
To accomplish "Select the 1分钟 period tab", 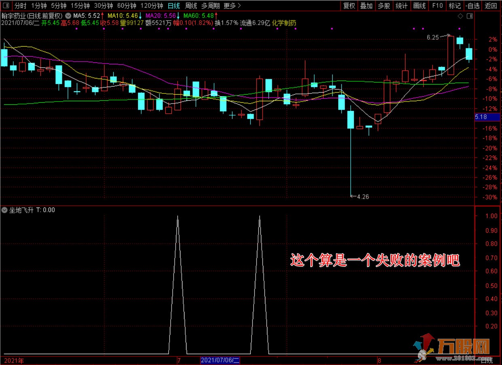I will [38, 6].
